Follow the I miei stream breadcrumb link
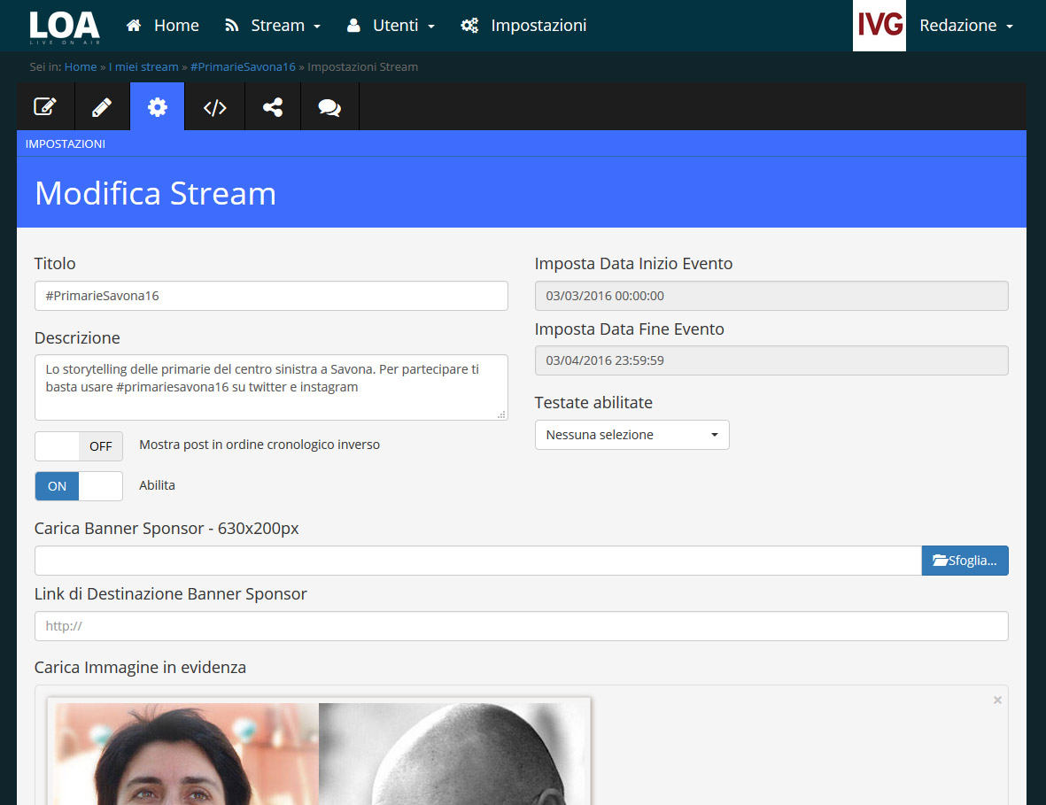This screenshot has height=805, width=1046. [143, 66]
